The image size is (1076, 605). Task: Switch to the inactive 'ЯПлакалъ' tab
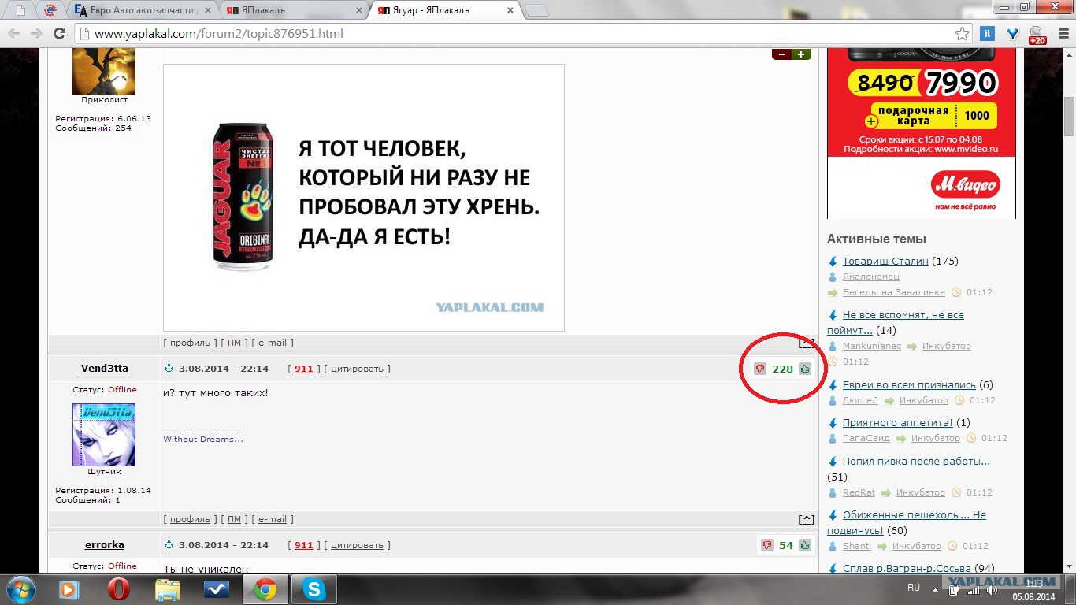click(x=291, y=10)
